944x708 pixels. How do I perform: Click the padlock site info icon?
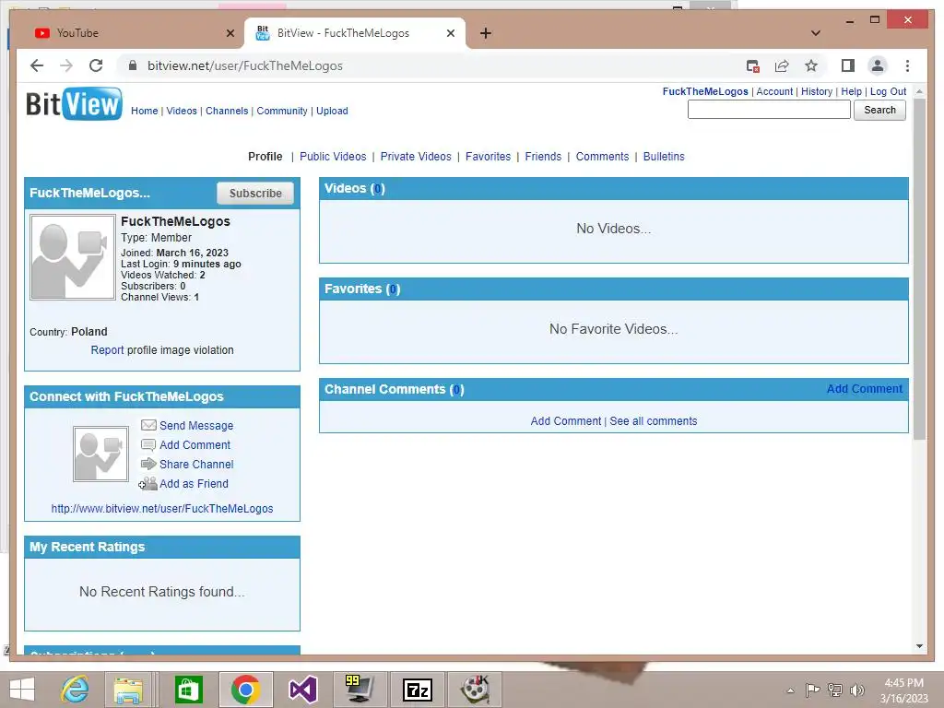tap(133, 65)
